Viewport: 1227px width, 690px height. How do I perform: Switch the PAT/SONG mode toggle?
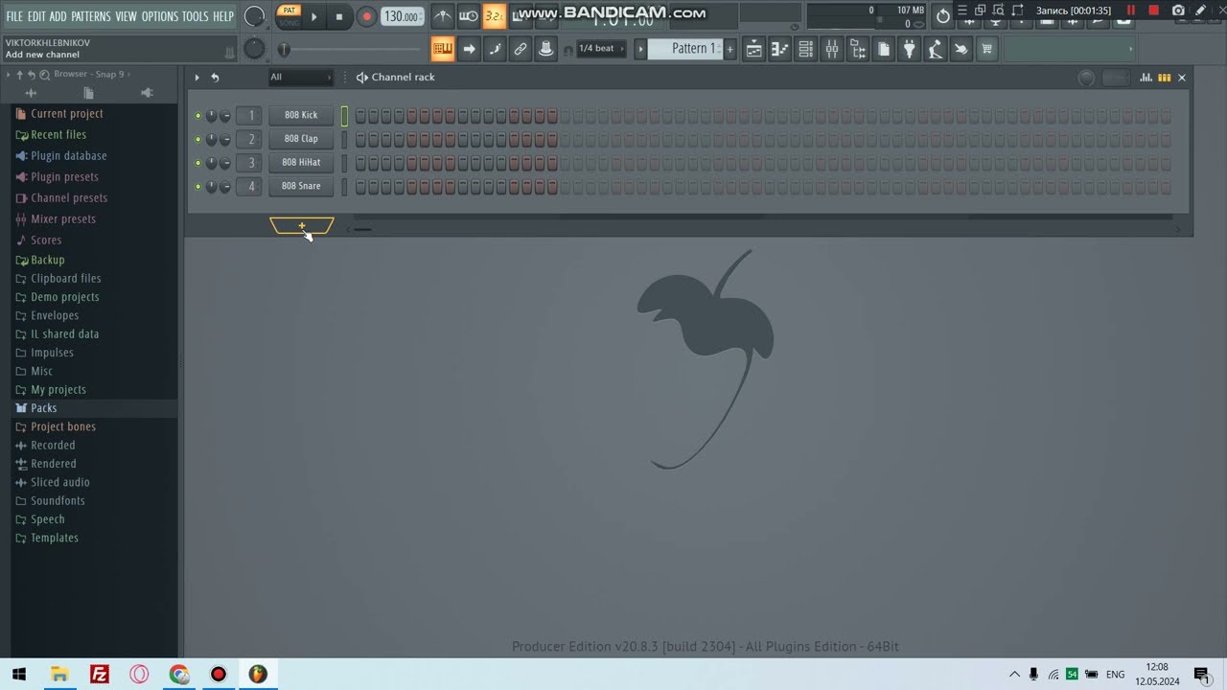pos(289,15)
